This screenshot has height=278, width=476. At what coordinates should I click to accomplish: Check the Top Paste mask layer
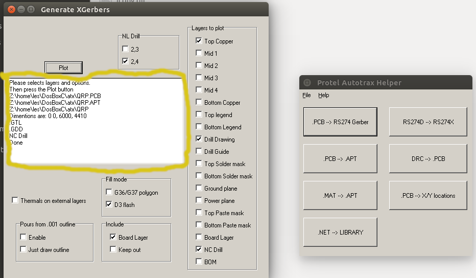coord(199,213)
